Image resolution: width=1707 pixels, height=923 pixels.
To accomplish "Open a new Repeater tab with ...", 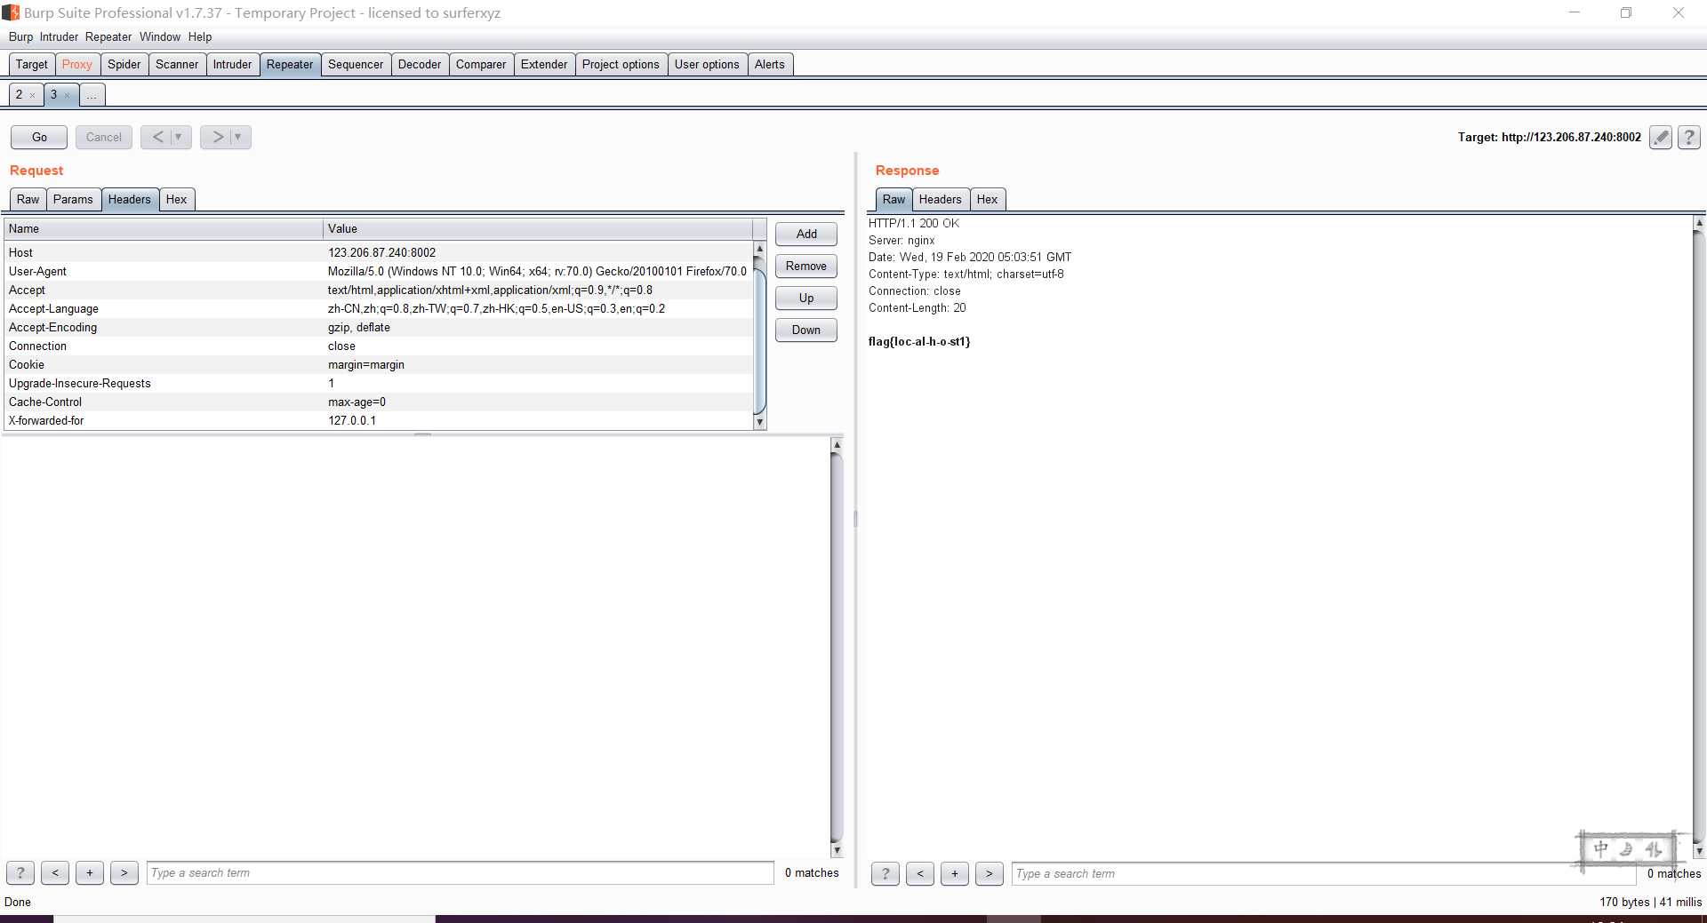I will pyautogui.click(x=92, y=94).
